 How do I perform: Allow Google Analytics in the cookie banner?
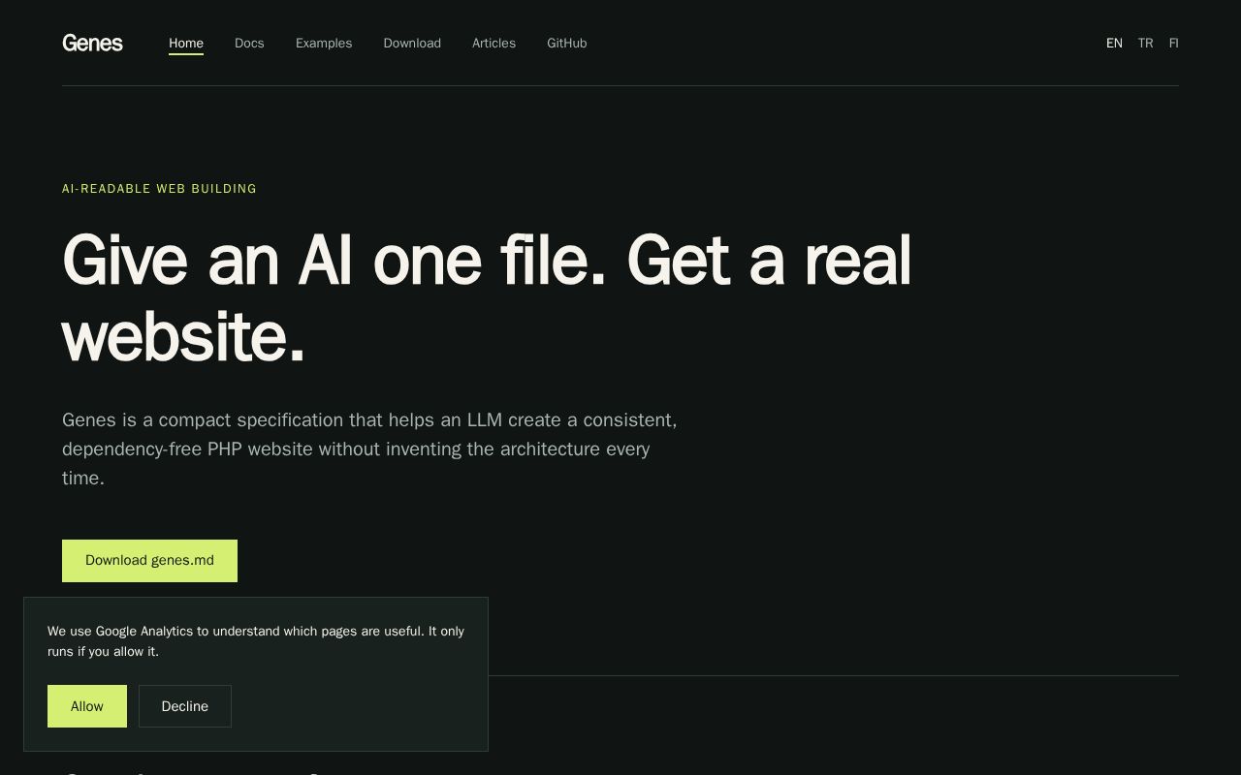click(87, 706)
